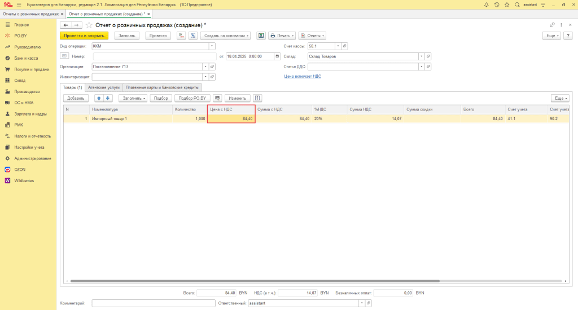The image size is (578, 310).
Task: Click the icon after the Изменить button
Action: pyautogui.click(x=257, y=98)
